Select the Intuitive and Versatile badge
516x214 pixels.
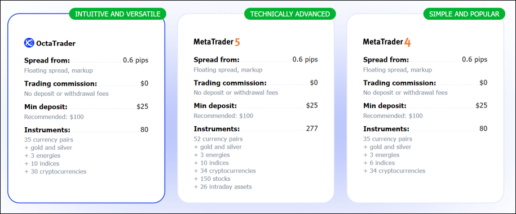coord(117,14)
